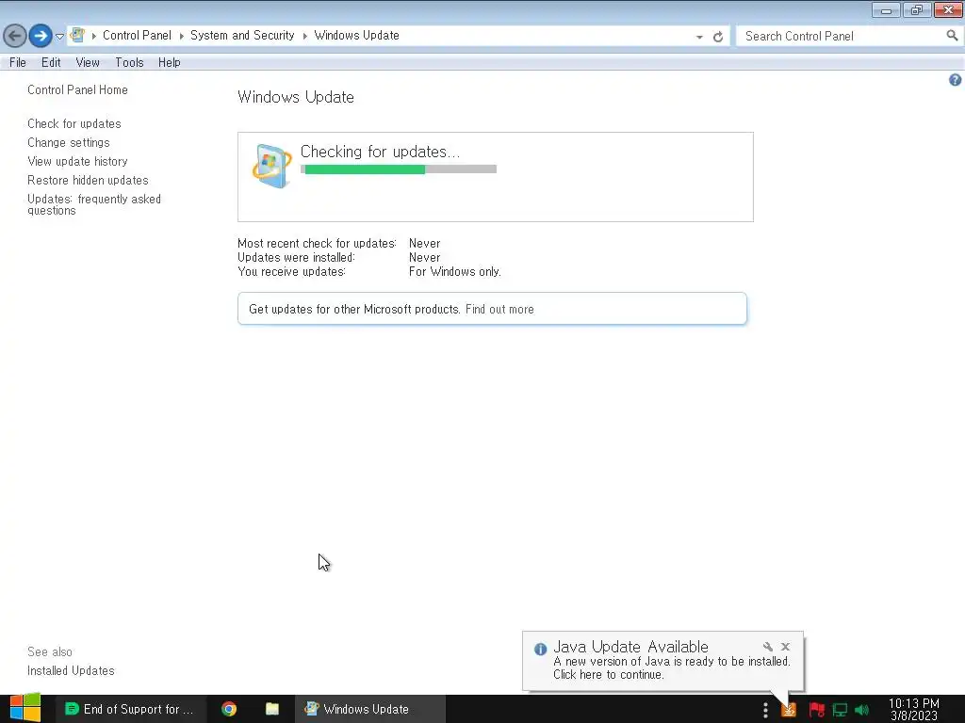Click the Checking for updates progress bar
Image resolution: width=965 pixels, height=723 pixels.
coord(399,169)
